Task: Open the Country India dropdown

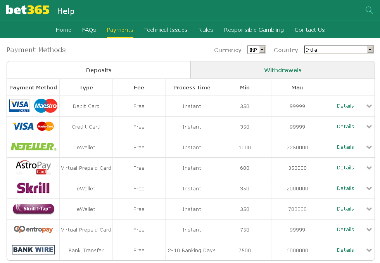Action: tap(339, 50)
